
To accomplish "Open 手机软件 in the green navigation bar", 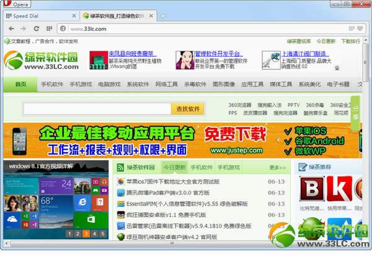I will (52, 84).
